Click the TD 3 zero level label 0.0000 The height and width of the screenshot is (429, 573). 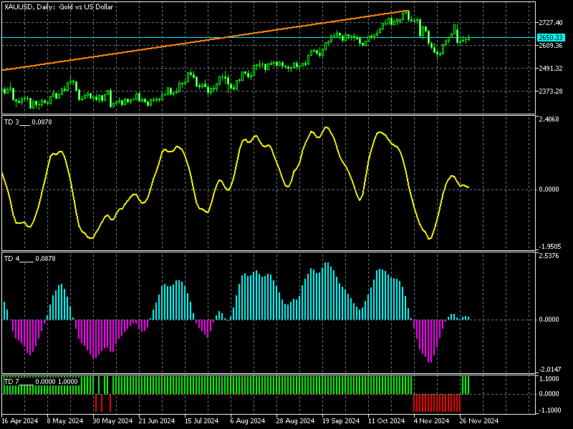coord(549,189)
